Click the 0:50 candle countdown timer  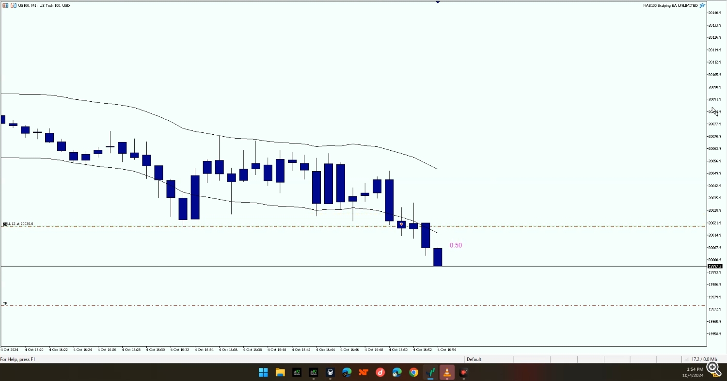click(x=456, y=245)
